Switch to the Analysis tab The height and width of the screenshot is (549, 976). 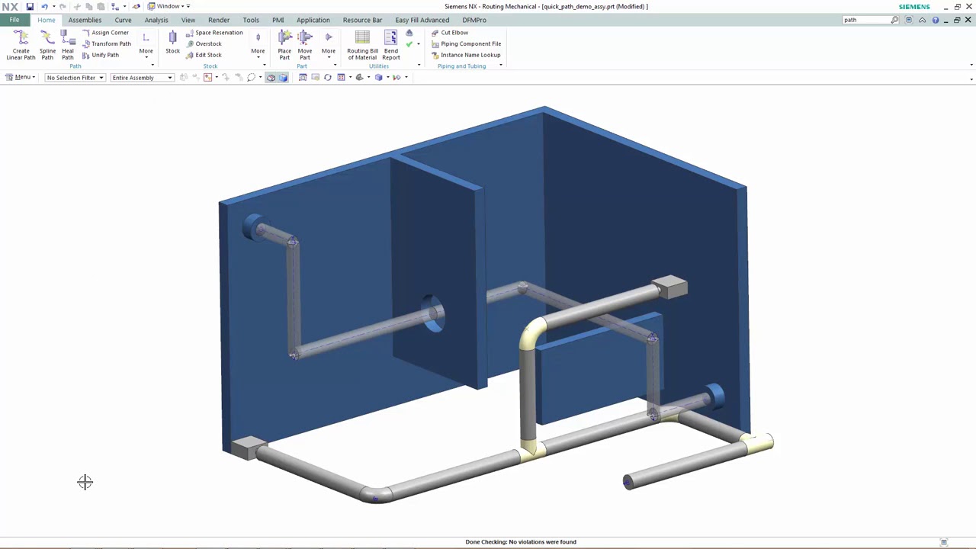point(156,20)
